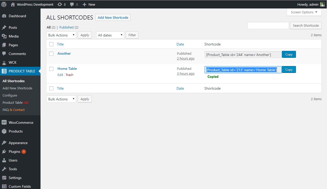
Task: Click the WordPress logo icon
Action: 4,4
